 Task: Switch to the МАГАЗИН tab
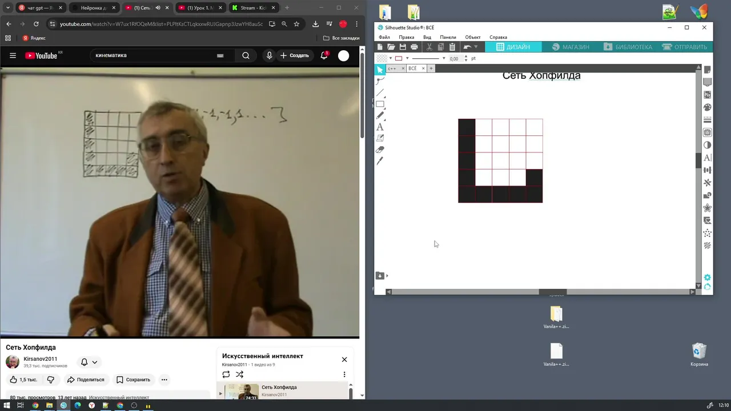point(571,47)
